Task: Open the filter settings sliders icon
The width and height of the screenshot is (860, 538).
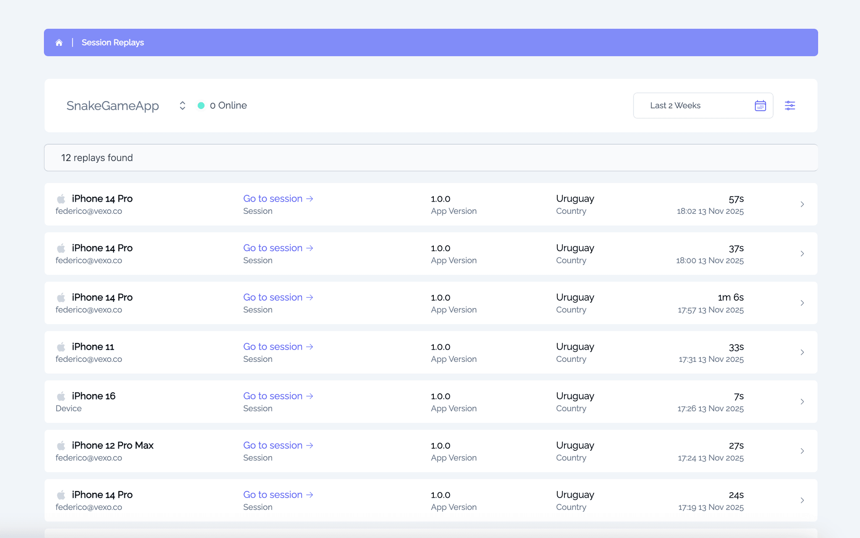Action: click(x=790, y=106)
